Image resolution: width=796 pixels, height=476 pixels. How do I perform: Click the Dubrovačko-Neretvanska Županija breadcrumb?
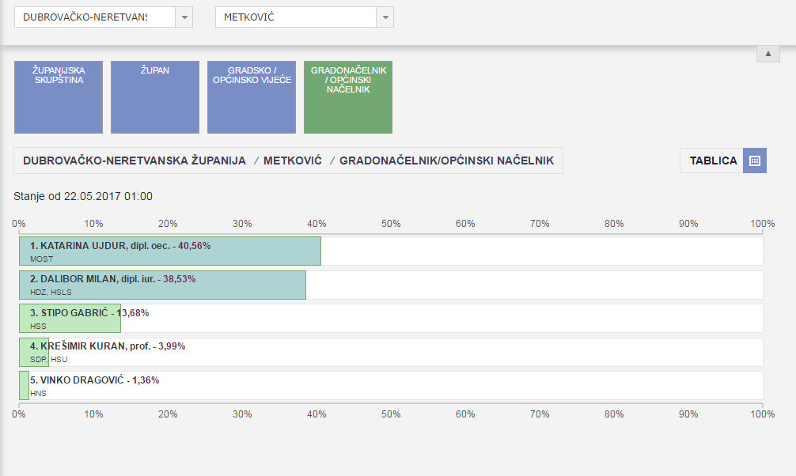[x=135, y=161]
